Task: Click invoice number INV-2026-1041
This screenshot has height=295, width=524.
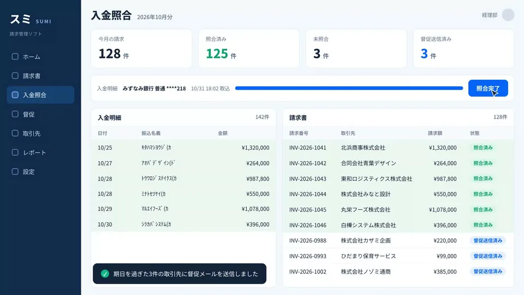Action: pos(308,147)
